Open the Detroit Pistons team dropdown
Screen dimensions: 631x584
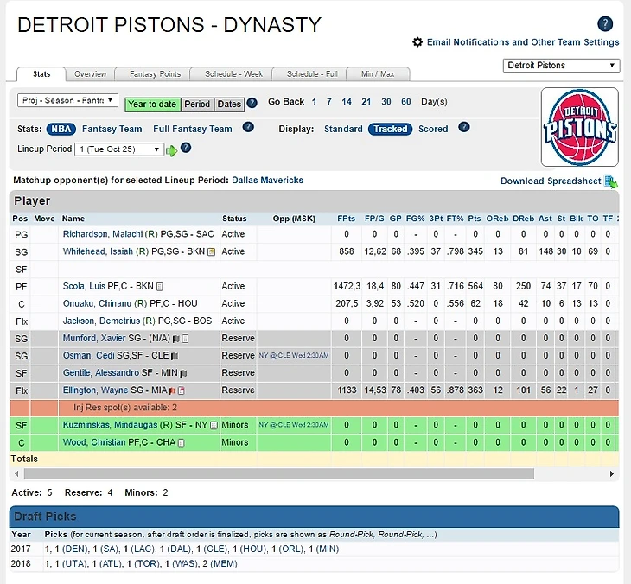coord(561,66)
